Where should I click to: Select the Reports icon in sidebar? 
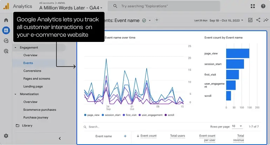coord(6,30)
